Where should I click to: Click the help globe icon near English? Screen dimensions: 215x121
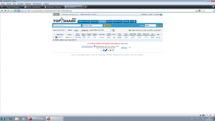(161, 14)
